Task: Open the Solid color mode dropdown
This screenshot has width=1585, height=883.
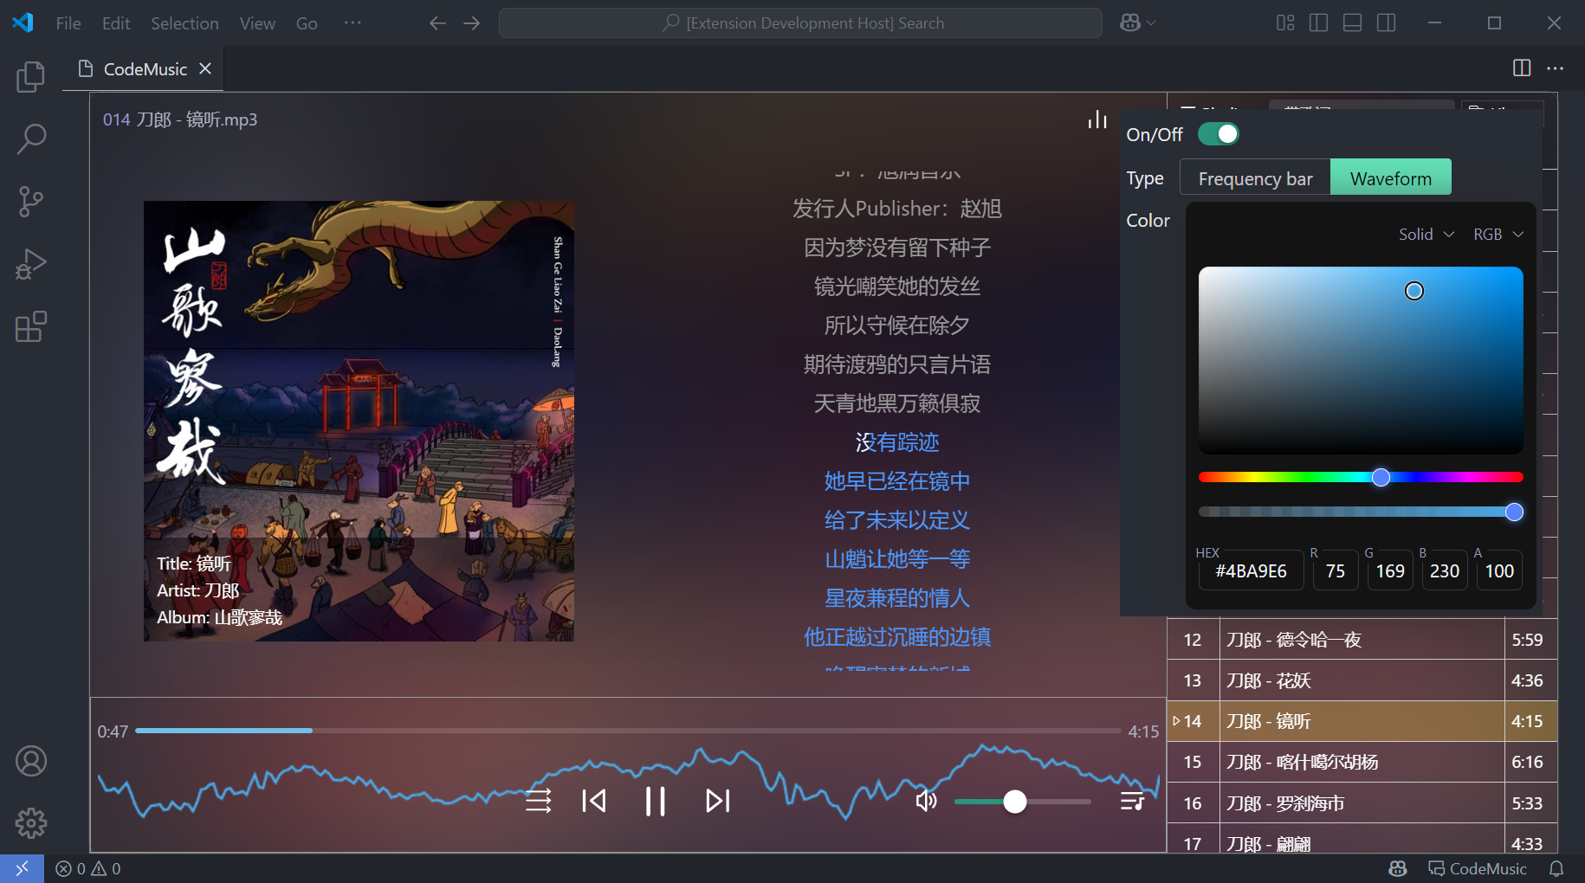Action: [1426, 235]
